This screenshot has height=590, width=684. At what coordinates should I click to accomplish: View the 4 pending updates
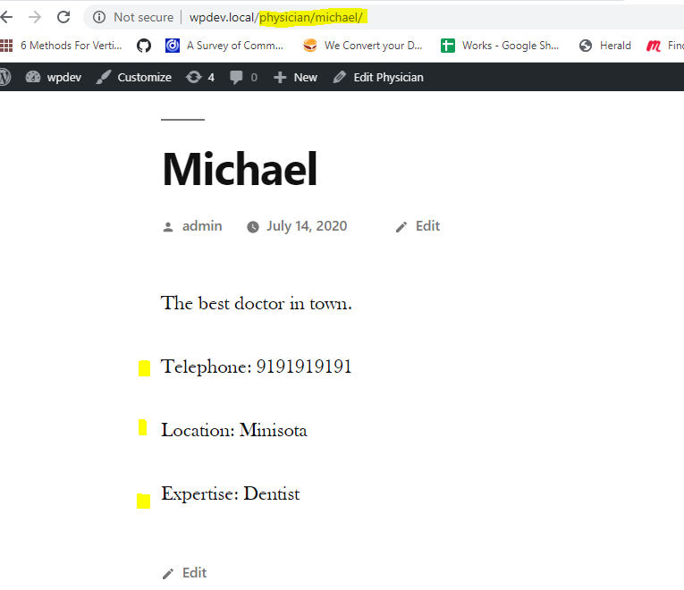click(x=200, y=77)
